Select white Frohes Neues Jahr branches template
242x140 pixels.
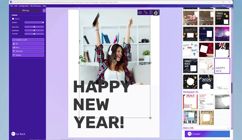tap(190, 66)
